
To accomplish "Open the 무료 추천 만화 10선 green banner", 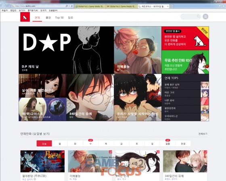I will pyautogui.click(x=185, y=62).
